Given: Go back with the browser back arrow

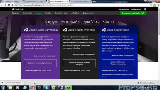Looking at the screenshot, I should (2, 5).
